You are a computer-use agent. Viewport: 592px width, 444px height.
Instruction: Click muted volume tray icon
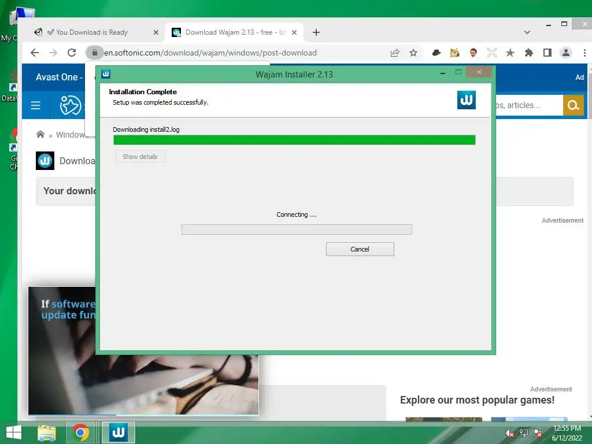coord(510,433)
